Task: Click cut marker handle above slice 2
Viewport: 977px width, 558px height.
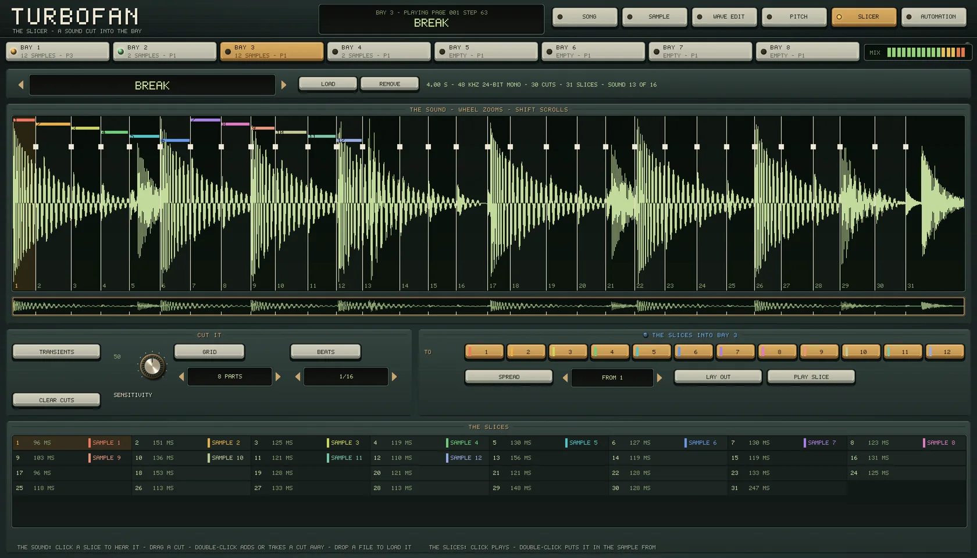Action: (36, 147)
